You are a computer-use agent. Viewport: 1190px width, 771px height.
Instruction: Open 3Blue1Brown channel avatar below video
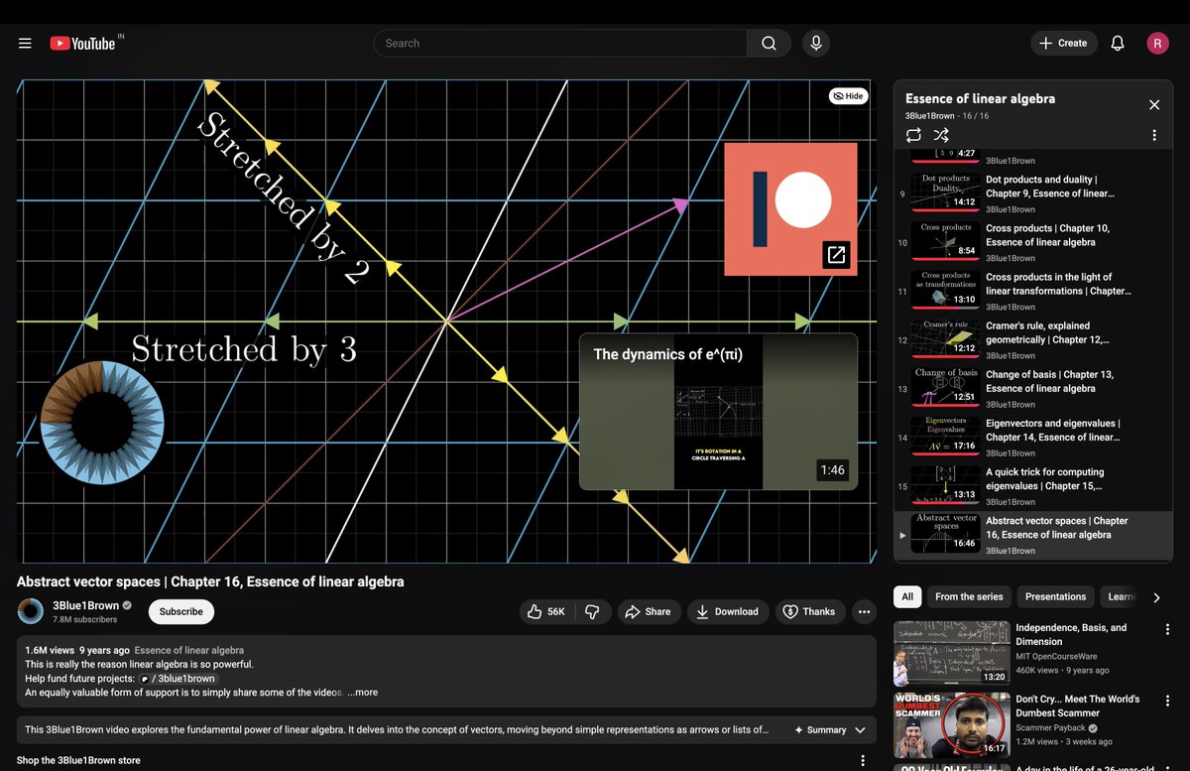[31, 611]
